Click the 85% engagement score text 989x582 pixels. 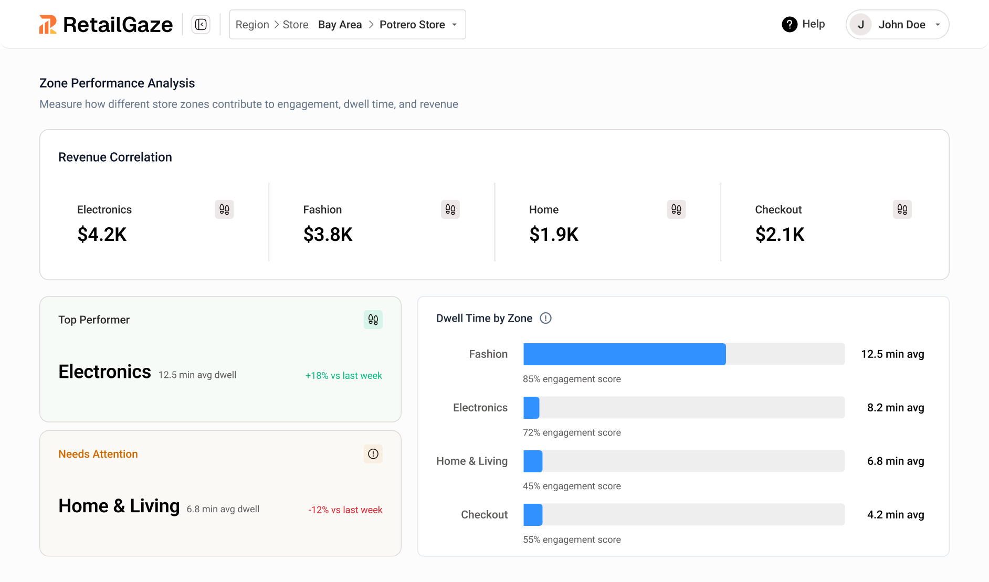(x=572, y=379)
